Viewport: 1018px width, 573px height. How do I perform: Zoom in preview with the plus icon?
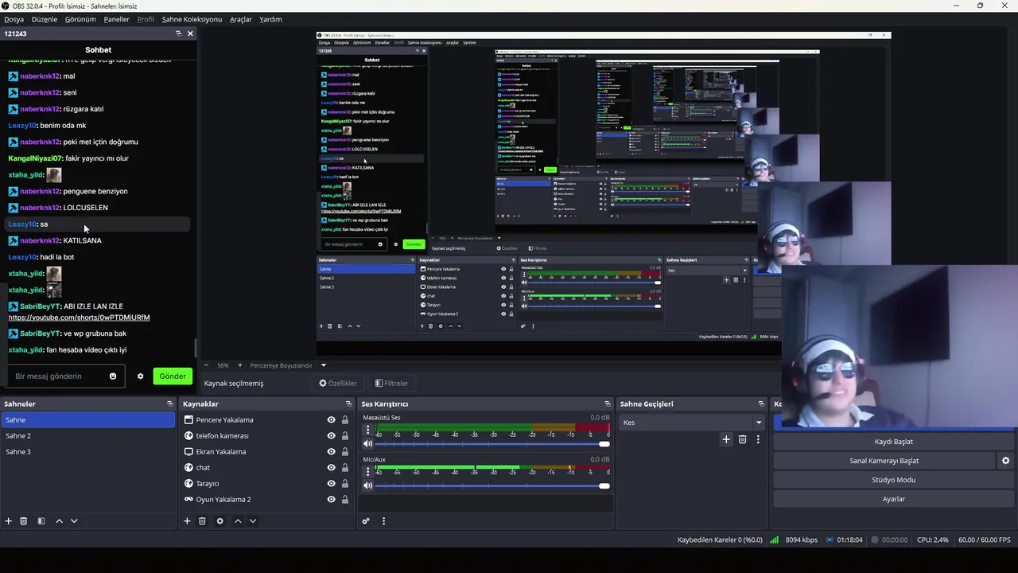click(240, 365)
